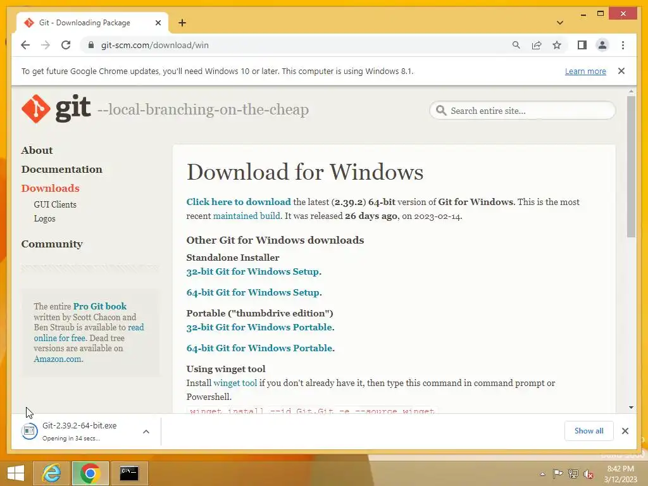Download 64-bit Git for Windows Portable
The width and height of the screenshot is (648, 486).
click(x=259, y=348)
